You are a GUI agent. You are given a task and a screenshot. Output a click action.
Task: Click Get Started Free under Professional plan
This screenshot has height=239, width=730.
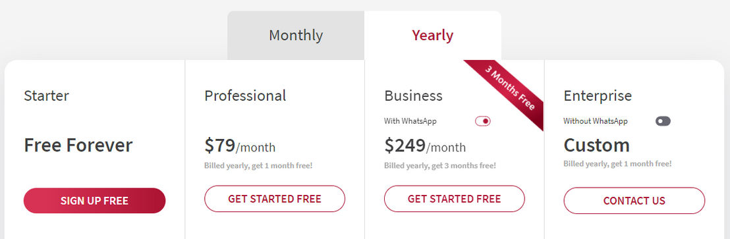pos(275,199)
